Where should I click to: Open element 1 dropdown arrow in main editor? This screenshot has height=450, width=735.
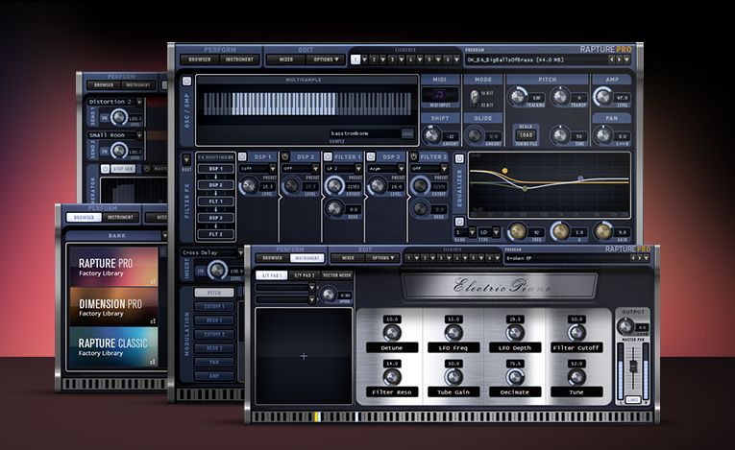(x=364, y=59)
